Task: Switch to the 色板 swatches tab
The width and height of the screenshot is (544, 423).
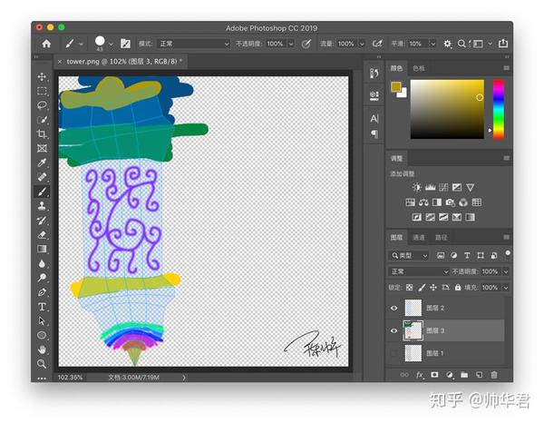Action: 419,68
